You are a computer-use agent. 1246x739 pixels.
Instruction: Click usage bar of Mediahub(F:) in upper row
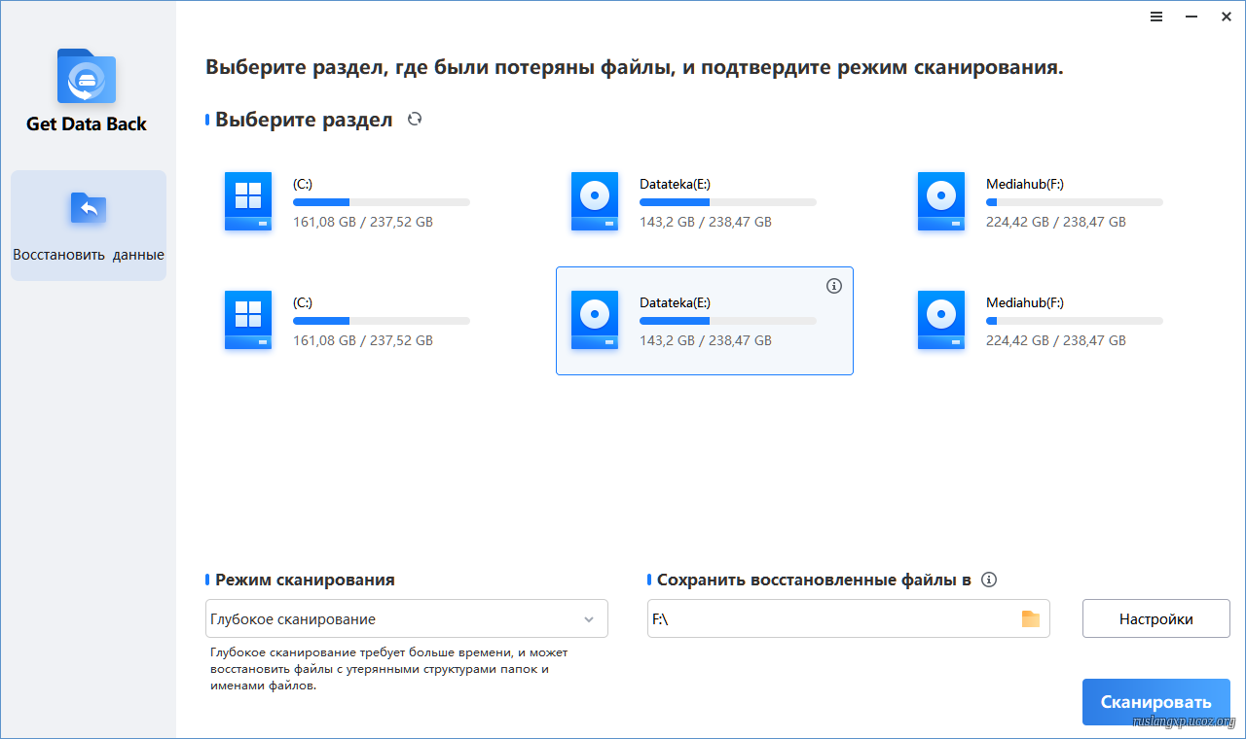(x=1074, y=202)
